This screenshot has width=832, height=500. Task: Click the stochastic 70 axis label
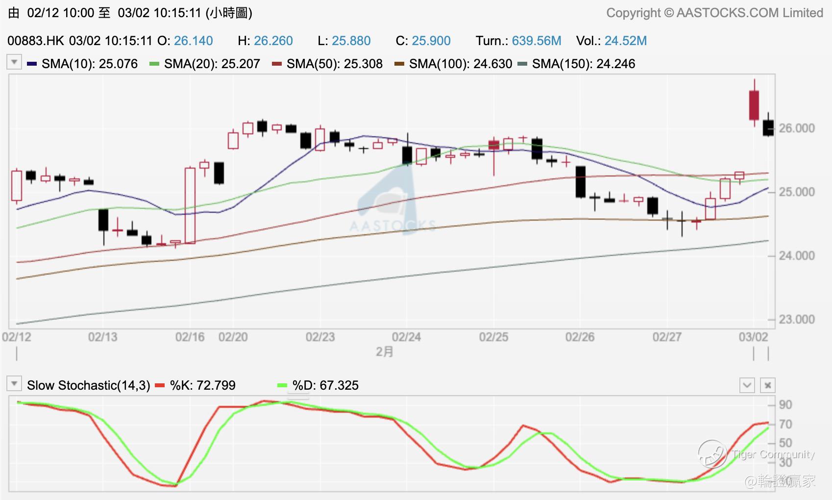coord(785,424)
